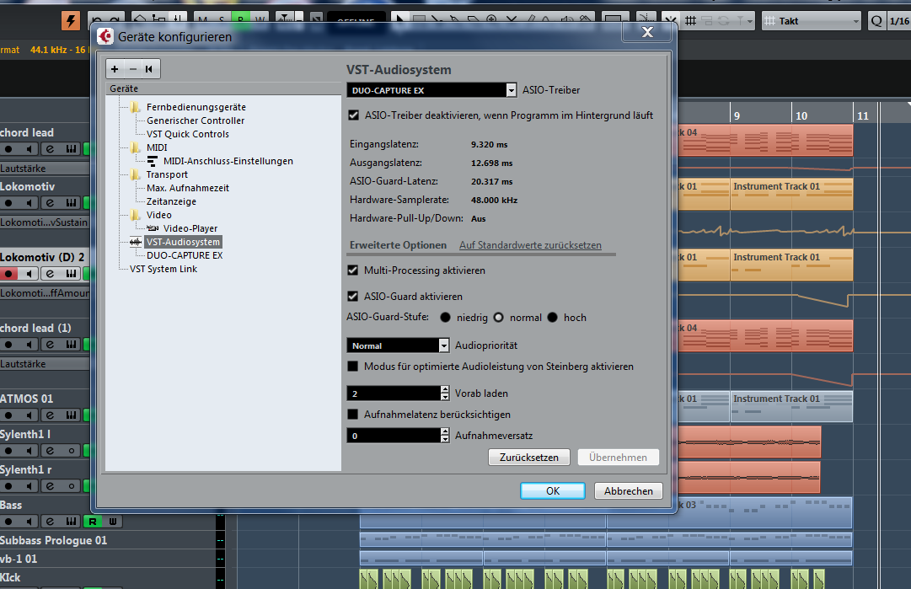Click the Aufnahmeversatz stepper arrows
This screenshot has height=589, width=911.
[445, 435]
